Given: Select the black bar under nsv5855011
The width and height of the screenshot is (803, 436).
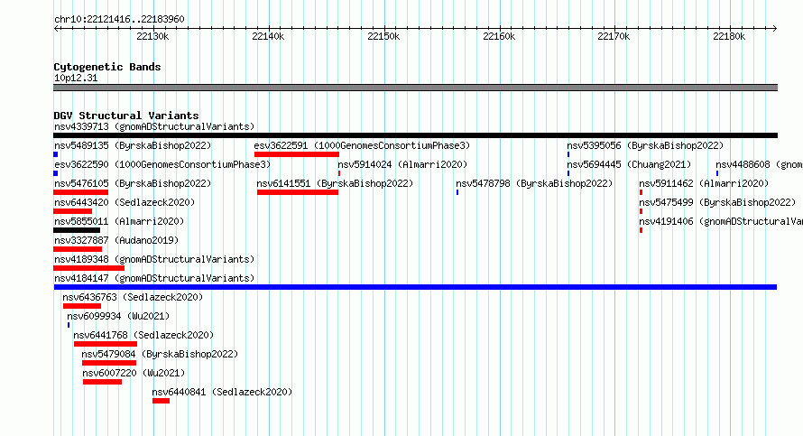Looking at the screenshot, I should click(77, 230).
